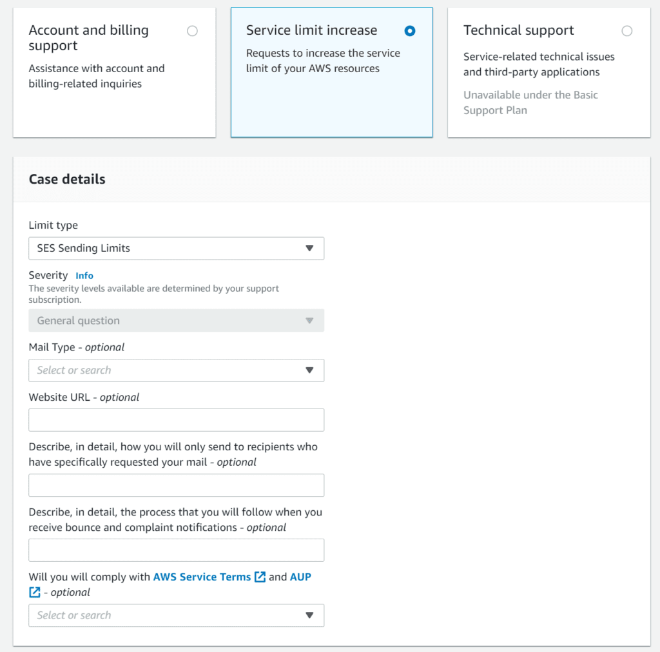
Task: Click the external link icon after AUP
Action: coord(35,592)
